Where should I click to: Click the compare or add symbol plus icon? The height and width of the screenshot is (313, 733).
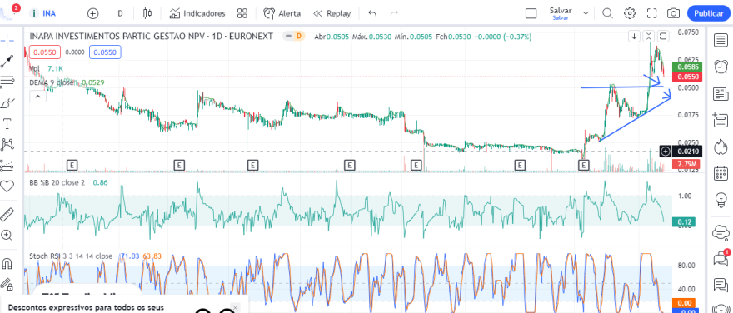pyautogui.click(x=93, y=13)
